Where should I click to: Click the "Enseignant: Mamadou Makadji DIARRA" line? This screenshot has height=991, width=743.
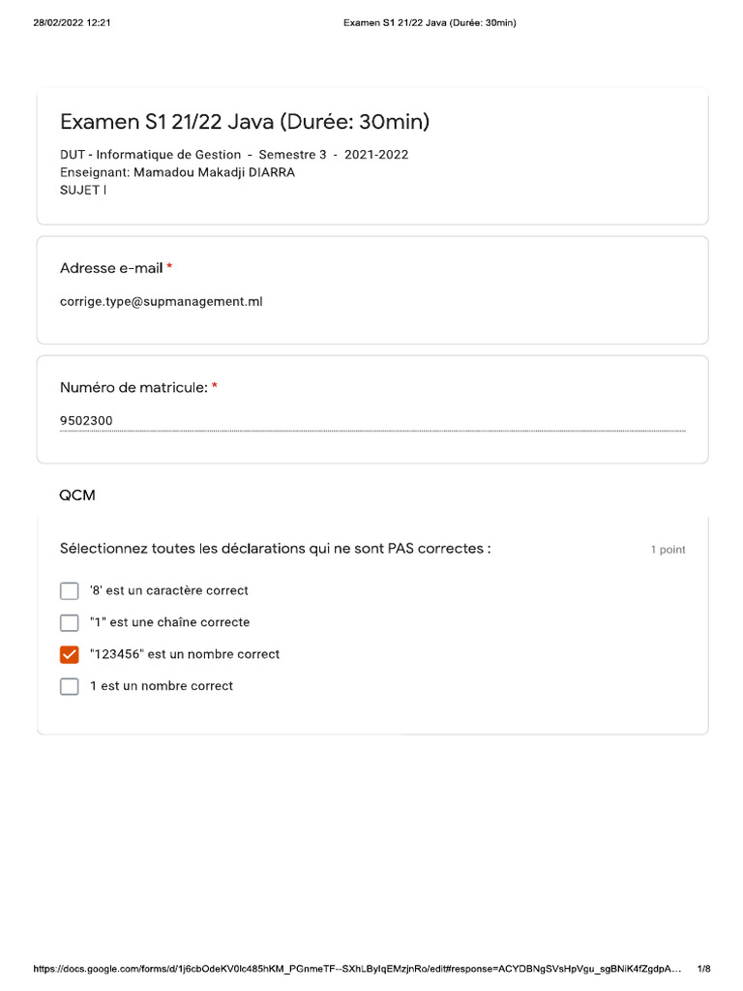(177, 172)
